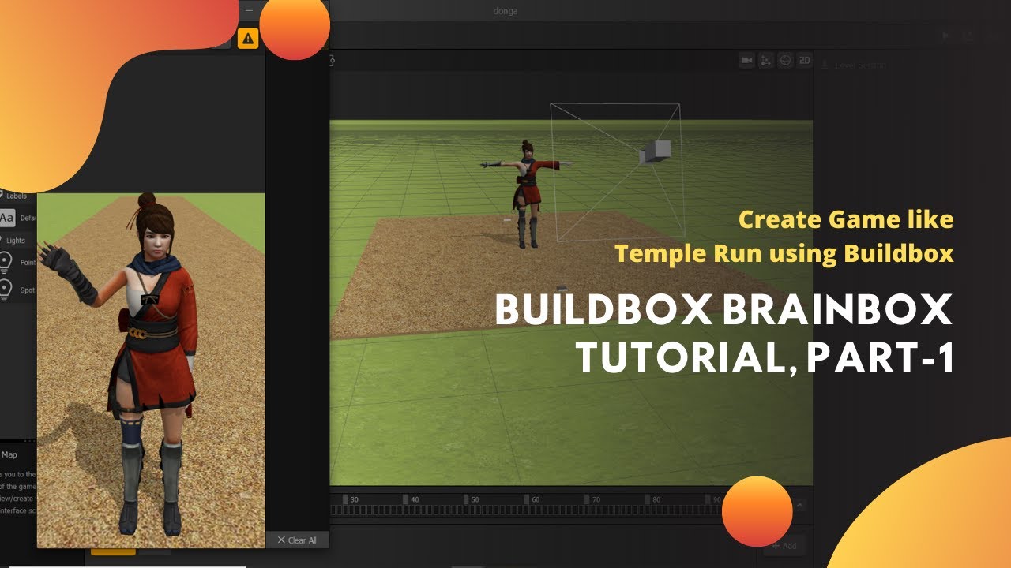Click the Level Settings title in right panel
This screenshot has height=568, width=1011.
click(x=861, y=65)
